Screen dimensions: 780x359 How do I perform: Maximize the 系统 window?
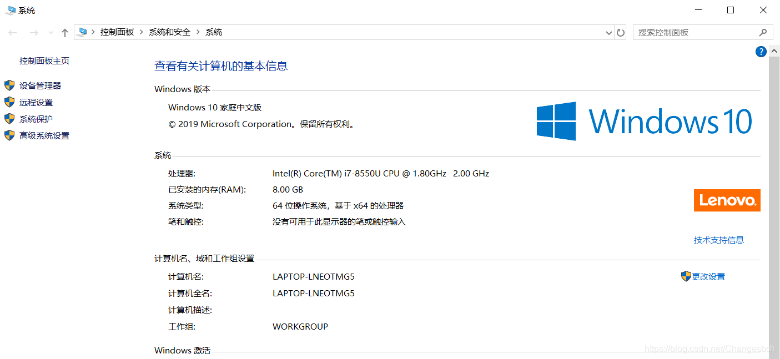coord(731,10)
